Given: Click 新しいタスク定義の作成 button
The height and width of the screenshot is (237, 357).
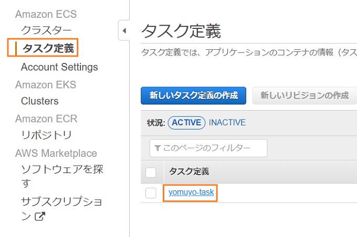Looking at the screenshot, I should tap(193, 95).
